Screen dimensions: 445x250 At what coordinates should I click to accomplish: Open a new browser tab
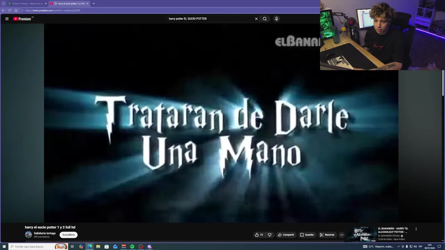pos(94,3)
